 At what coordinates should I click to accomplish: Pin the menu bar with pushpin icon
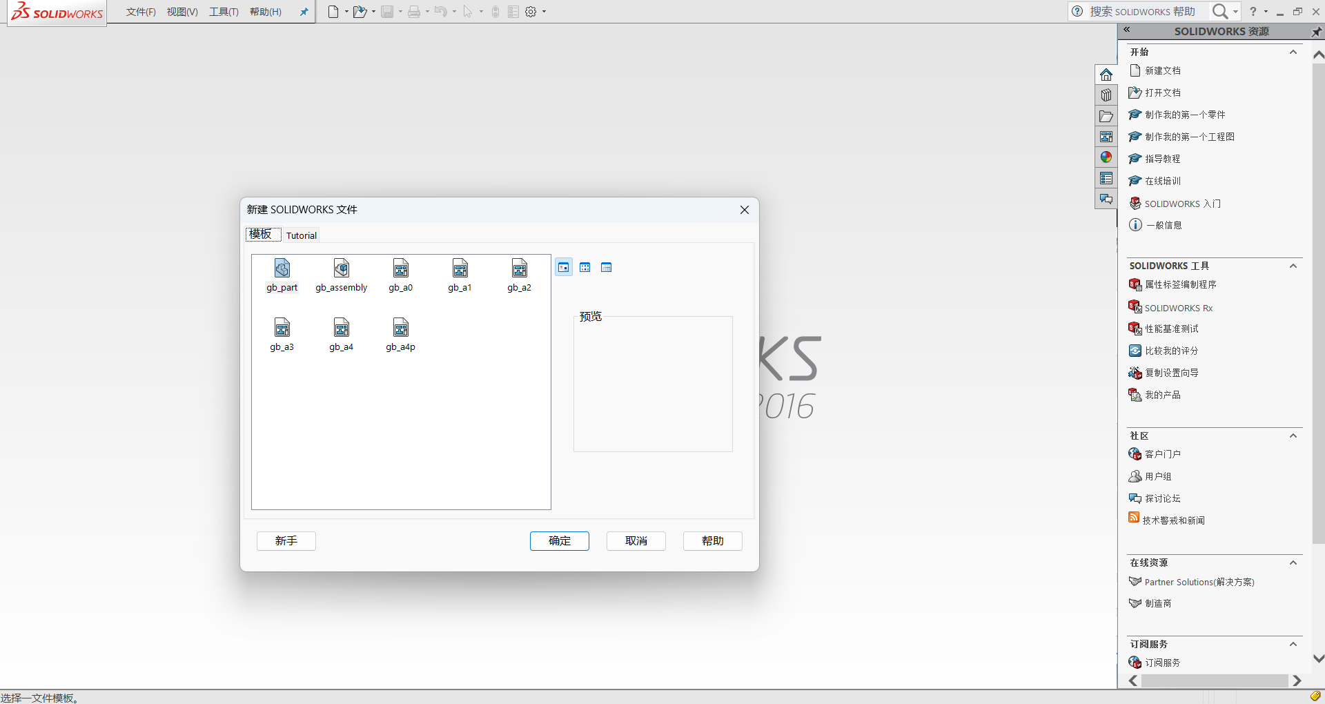[304, 12]
